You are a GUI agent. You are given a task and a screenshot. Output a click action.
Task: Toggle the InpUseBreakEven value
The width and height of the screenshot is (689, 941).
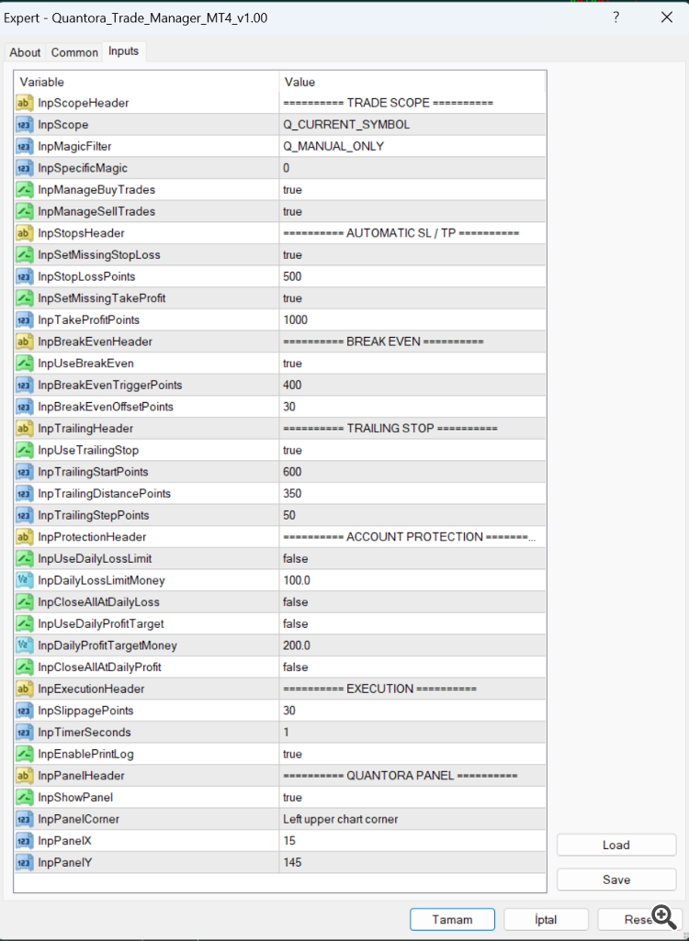point(412,364)
